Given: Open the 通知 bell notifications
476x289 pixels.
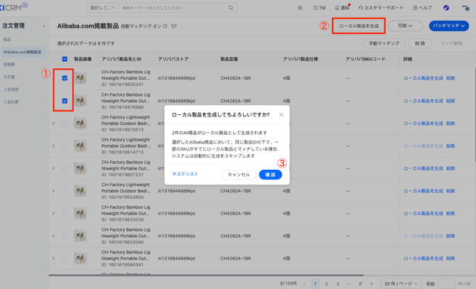Looking at the screenshot, I should pos(342,8).
